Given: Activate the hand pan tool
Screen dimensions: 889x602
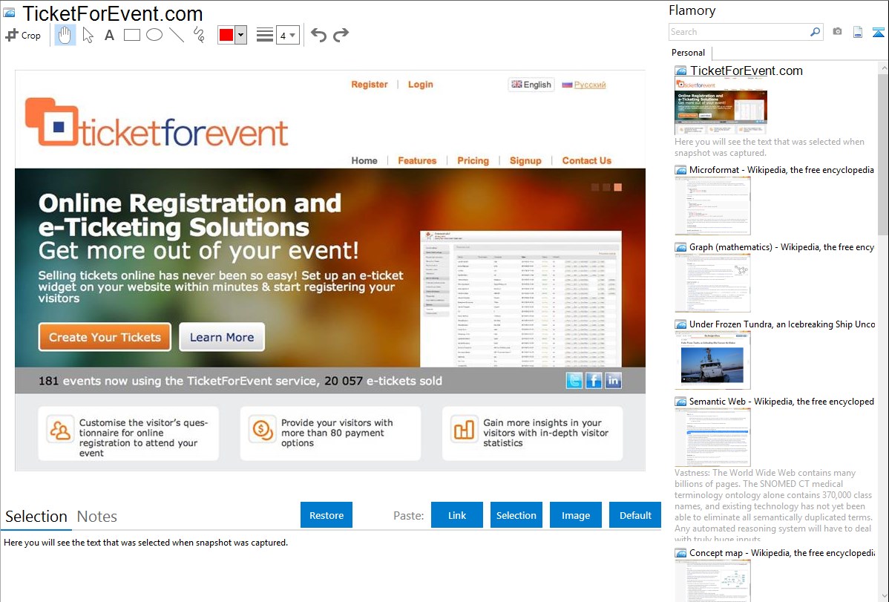Looking at the screenshot, I should point(65,35).
